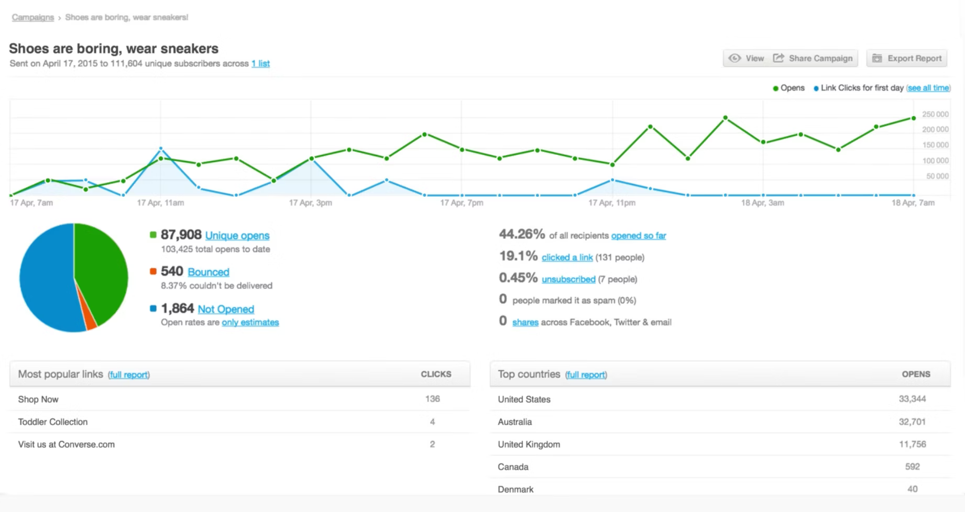Viewport: 965px width, 512px height.
Task: Open the subscriber 1 list page
Action: pyautogui.click(x=260, y=63)
